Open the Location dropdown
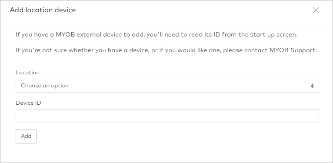The width and height of the screenshot is (333, 163). (167, 86)
